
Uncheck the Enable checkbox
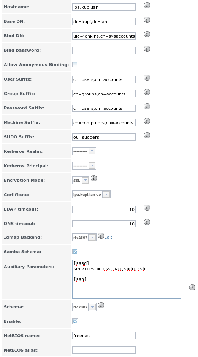pos(75,321)
